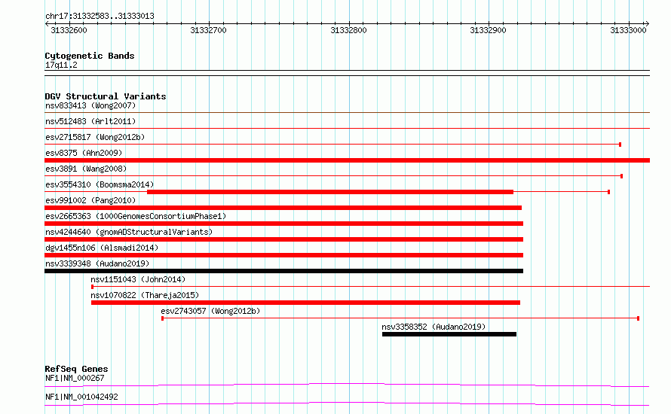Click the 31332700 ruler position label
671x414 pixels.
coord(208,30)
